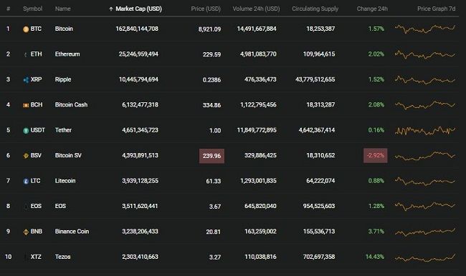Open the Binance Coin name link
The image size is (466, 276).
pyautogui.click(x=72, y=232)
